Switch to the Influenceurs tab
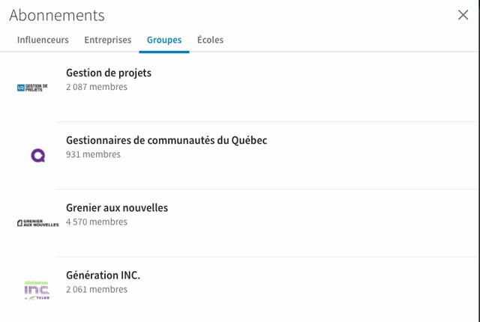 [x=43, y=40]
